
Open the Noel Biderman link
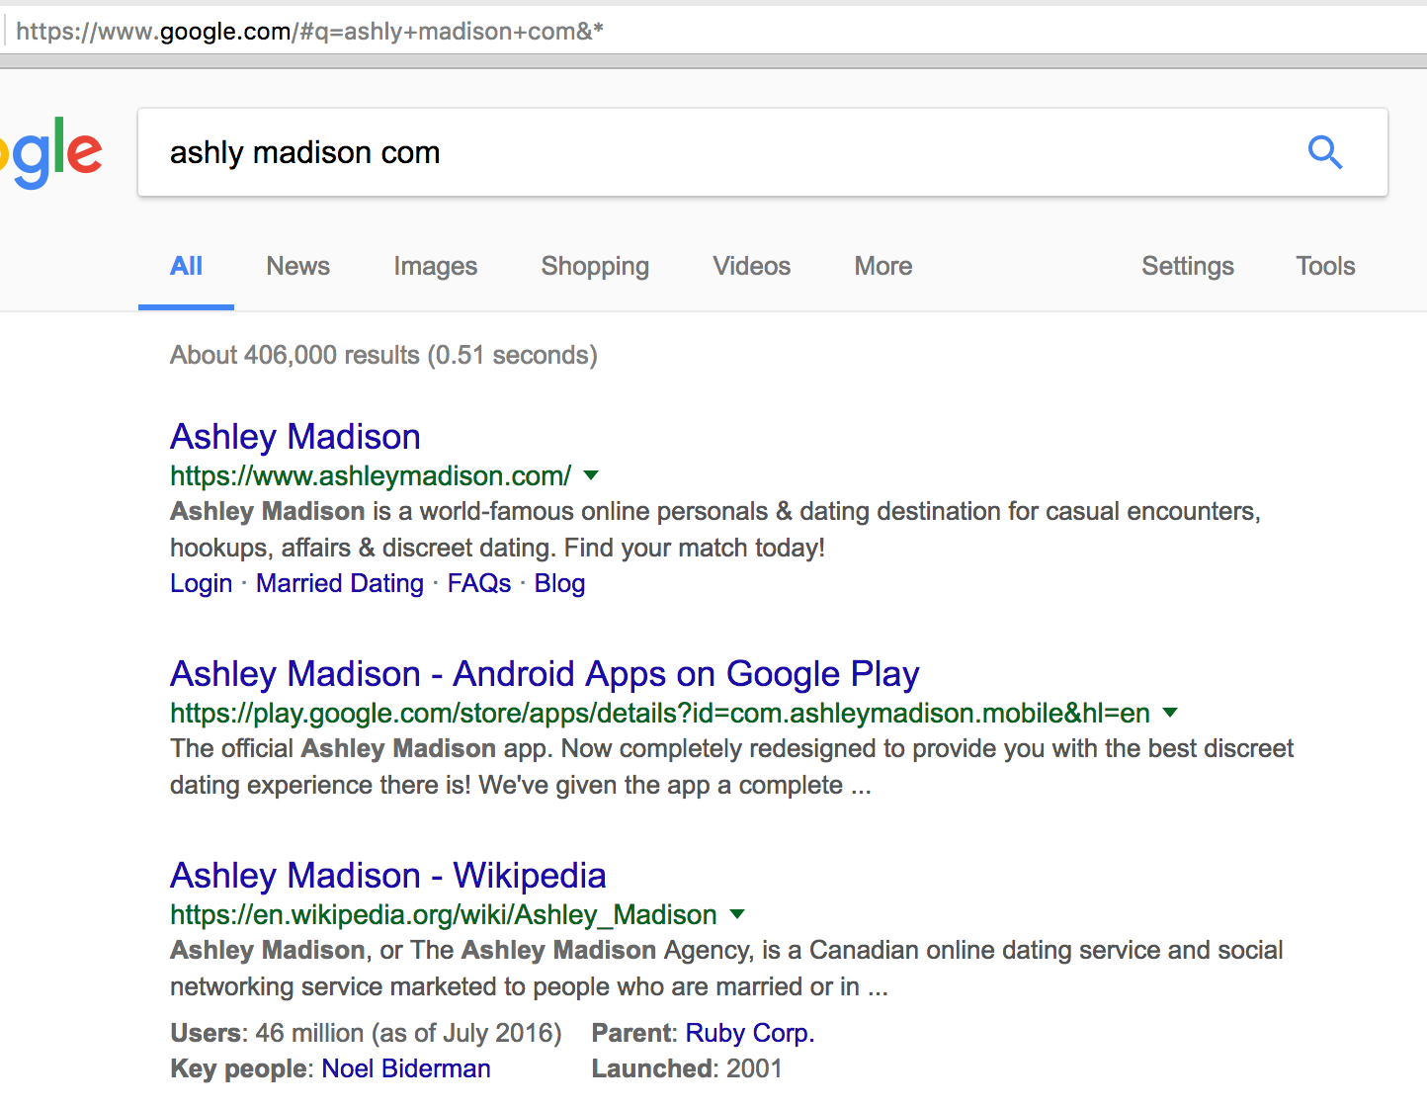coord(406,1068)
